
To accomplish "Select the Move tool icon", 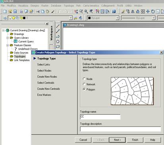I will coord(148,12).
